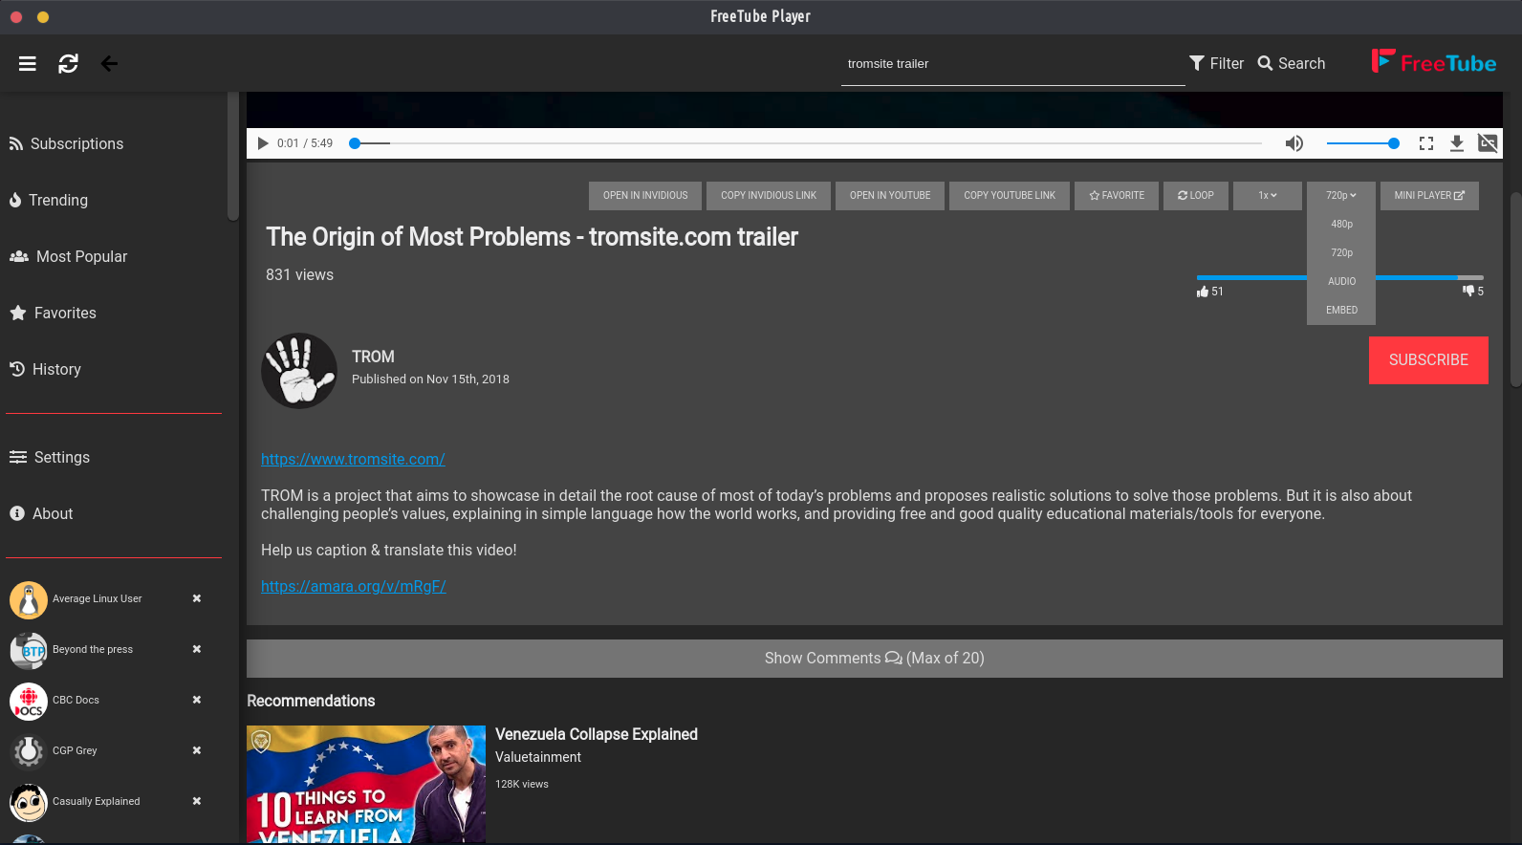
Task: Toggle captions off in the video player
Action: tap(1488, 143)
